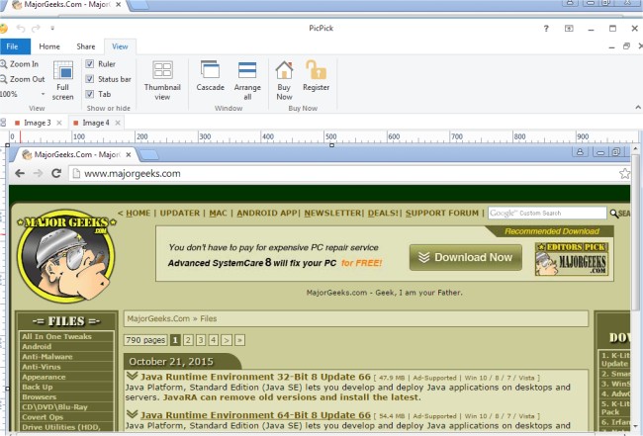
Task: Click the next page > button
Action: (x=227, y=340)
